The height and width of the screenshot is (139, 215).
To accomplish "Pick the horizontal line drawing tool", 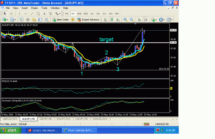I will coord(25,13).
